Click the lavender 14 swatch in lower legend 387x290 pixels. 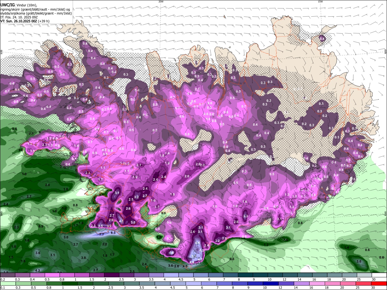pyautogui.click(x=302, y=283)
